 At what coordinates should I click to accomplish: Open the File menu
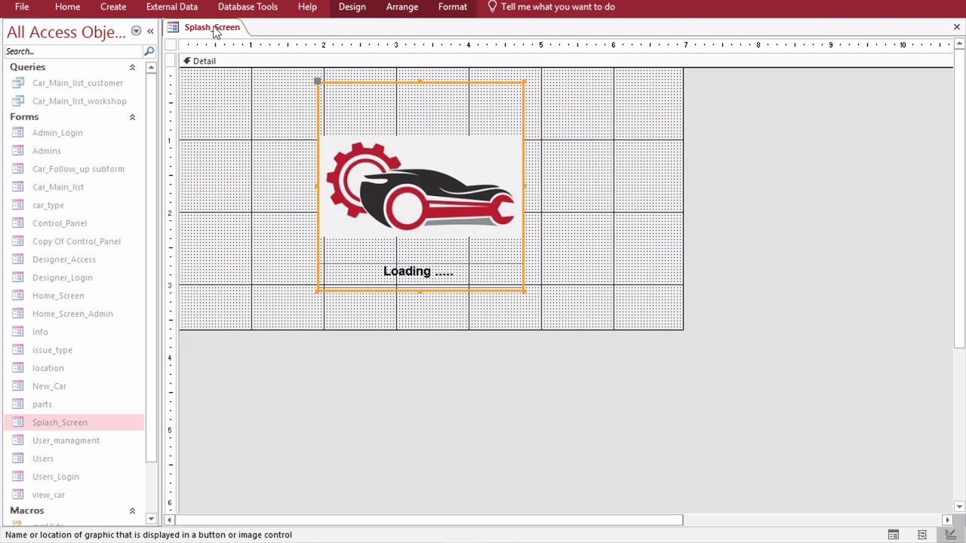pos(22,7)
